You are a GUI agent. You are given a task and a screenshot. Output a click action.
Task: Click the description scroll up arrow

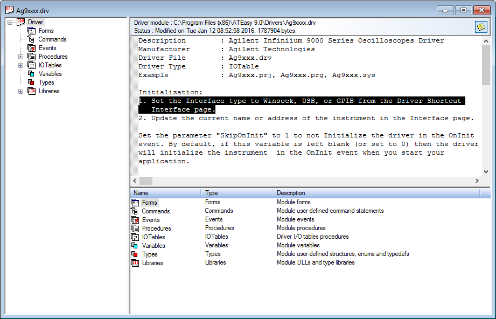pos(486,41)
